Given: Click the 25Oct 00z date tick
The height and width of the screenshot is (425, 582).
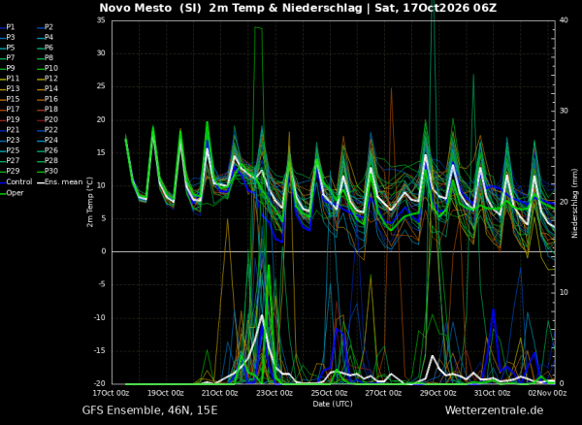Looking at the screenshot, I should point(329,393).
